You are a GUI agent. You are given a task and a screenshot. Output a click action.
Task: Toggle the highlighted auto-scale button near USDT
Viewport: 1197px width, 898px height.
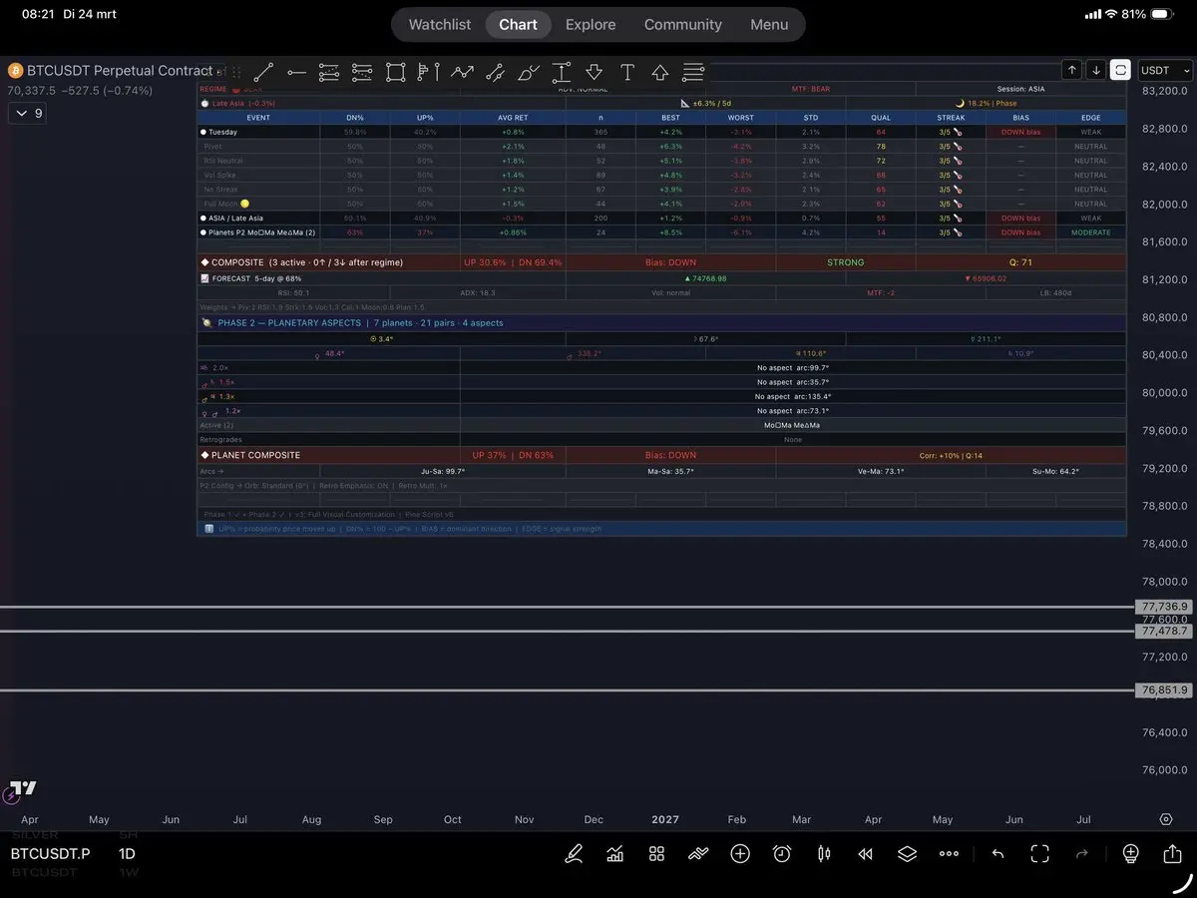[1121, 70]
